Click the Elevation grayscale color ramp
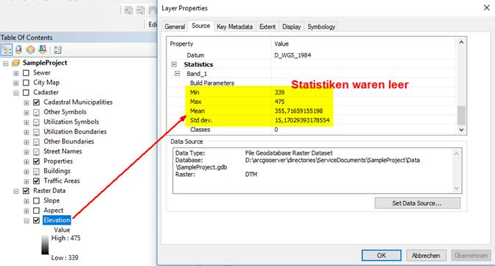 tap(45, 245)
